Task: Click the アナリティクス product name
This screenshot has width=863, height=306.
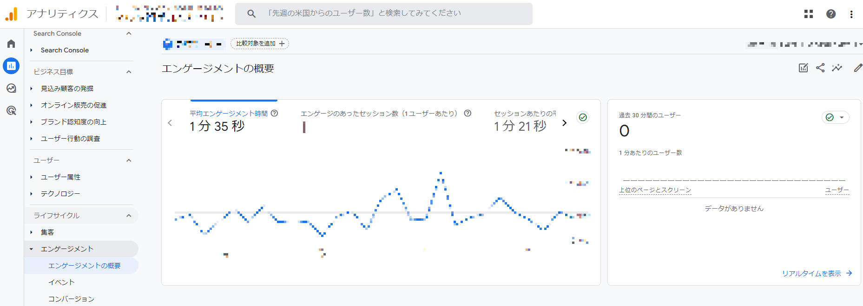Action: click(x=63, y=14)
